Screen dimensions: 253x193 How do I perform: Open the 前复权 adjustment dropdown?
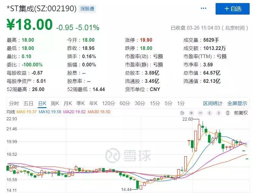click(241, 113)
